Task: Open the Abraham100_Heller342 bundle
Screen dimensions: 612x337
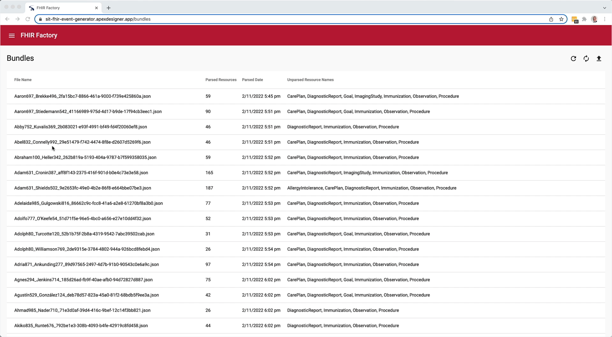Action: (x=306, y=157)
